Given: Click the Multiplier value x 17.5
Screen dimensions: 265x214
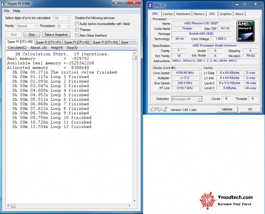Looking at the screenshot, I should tap(185, 78).
